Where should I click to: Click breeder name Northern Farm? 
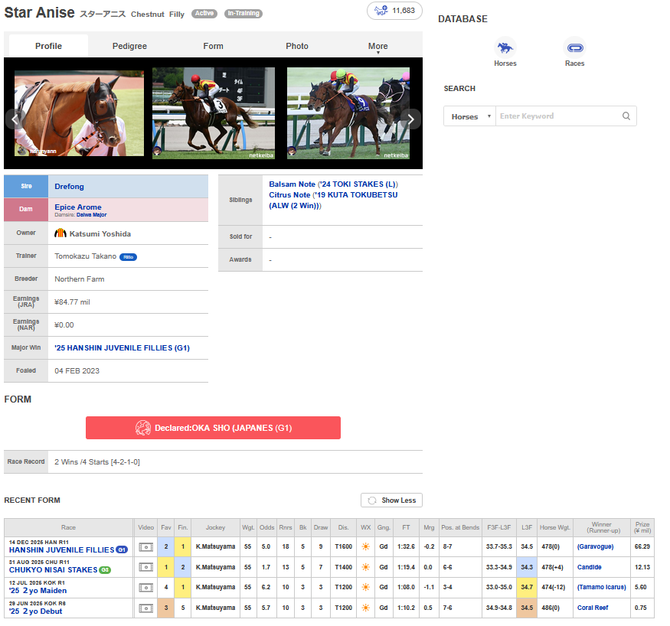[80, 279]
